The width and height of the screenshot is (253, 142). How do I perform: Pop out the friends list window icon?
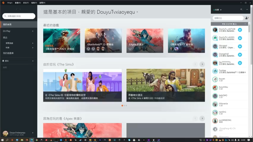pyautogui.click(x=241, y=10)
